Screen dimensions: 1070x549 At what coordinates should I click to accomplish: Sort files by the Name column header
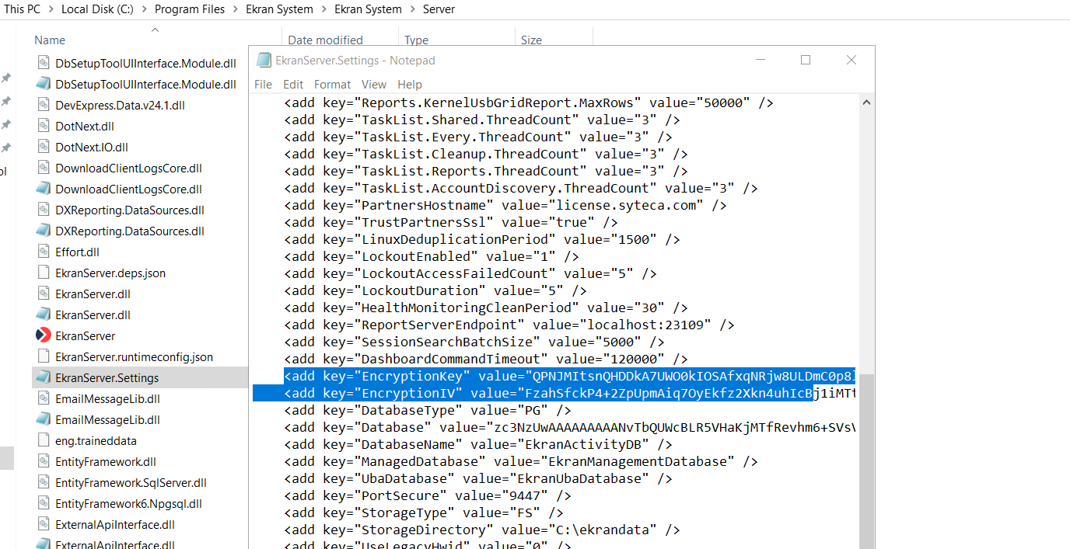click(x=49, y=40)
